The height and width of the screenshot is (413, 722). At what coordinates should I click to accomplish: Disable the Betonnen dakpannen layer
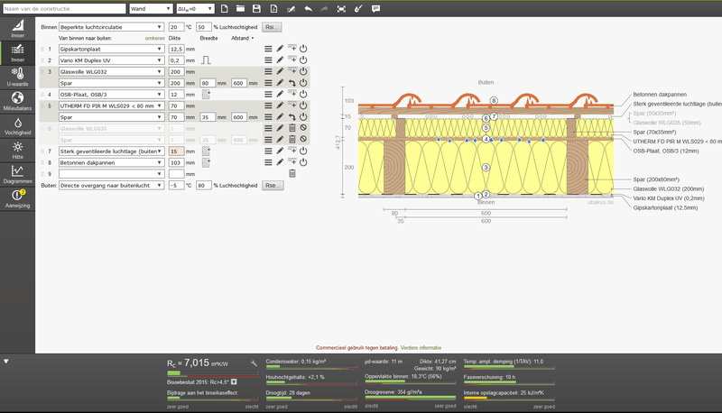tap(303, 162)
